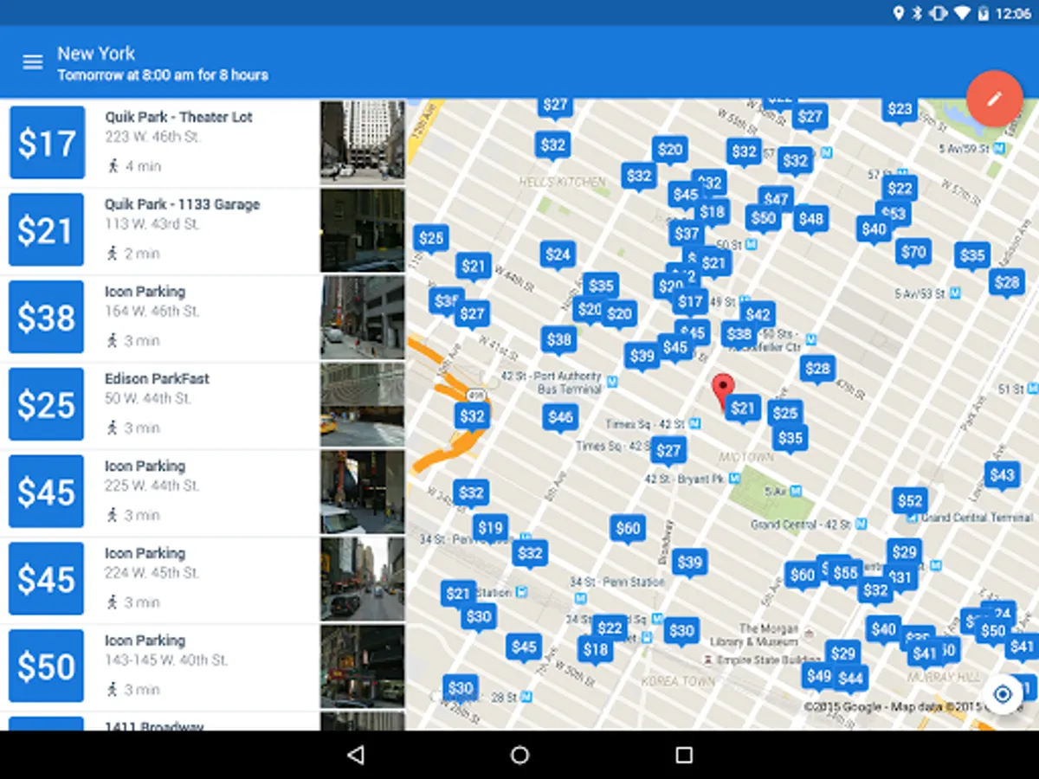This screenshot has width=1039, height=779.
Task: Open Icon Parking at 143-145 W. 40th St.
Action: (203, 666)
